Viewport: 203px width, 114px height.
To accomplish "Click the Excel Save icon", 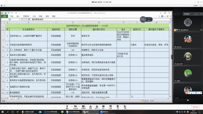I will 6,13.
